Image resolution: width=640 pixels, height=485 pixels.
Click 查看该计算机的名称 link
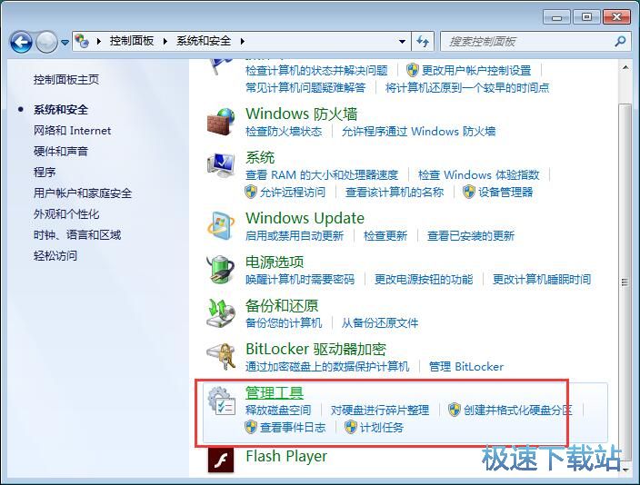[x=395, y=193]
